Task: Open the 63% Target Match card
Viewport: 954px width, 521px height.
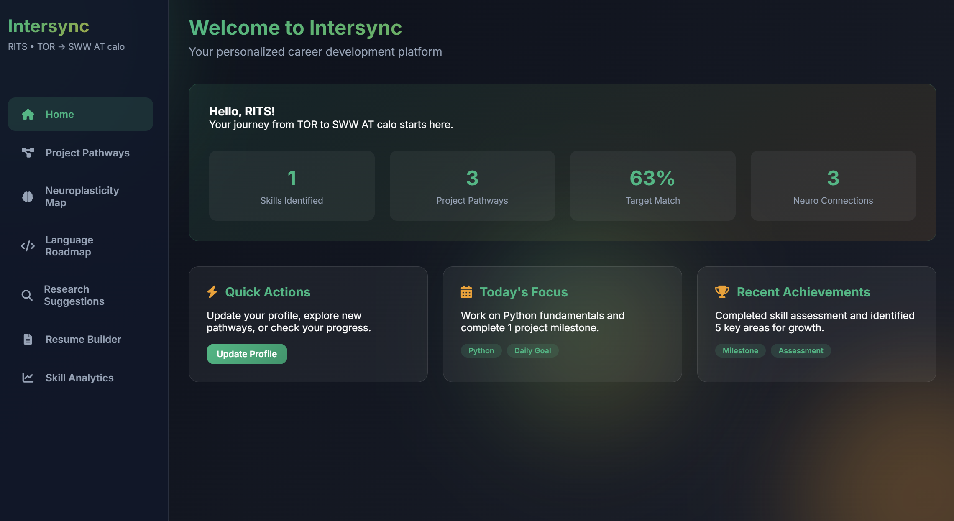Action: 652,186
